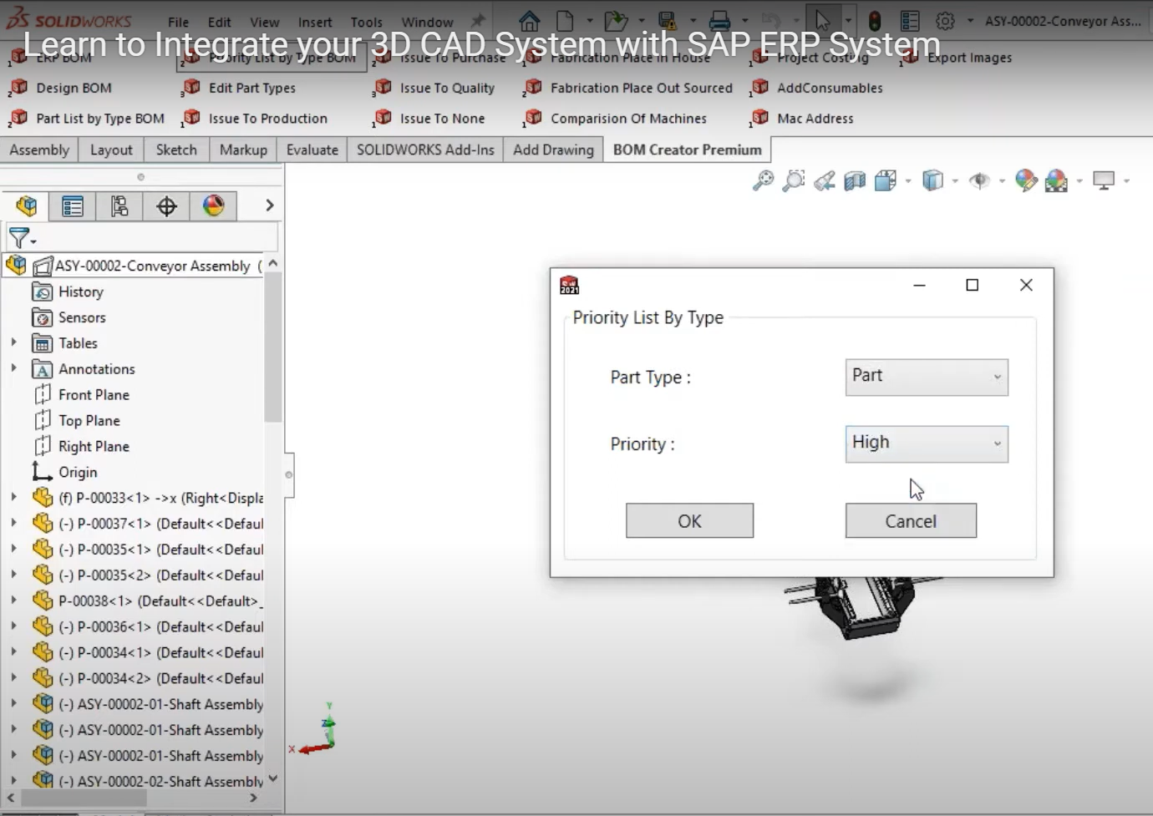Expand P-00037<1> component node
Viewport: 1153px width, 816px height.
pyautogui.click(x=13, y=523)
